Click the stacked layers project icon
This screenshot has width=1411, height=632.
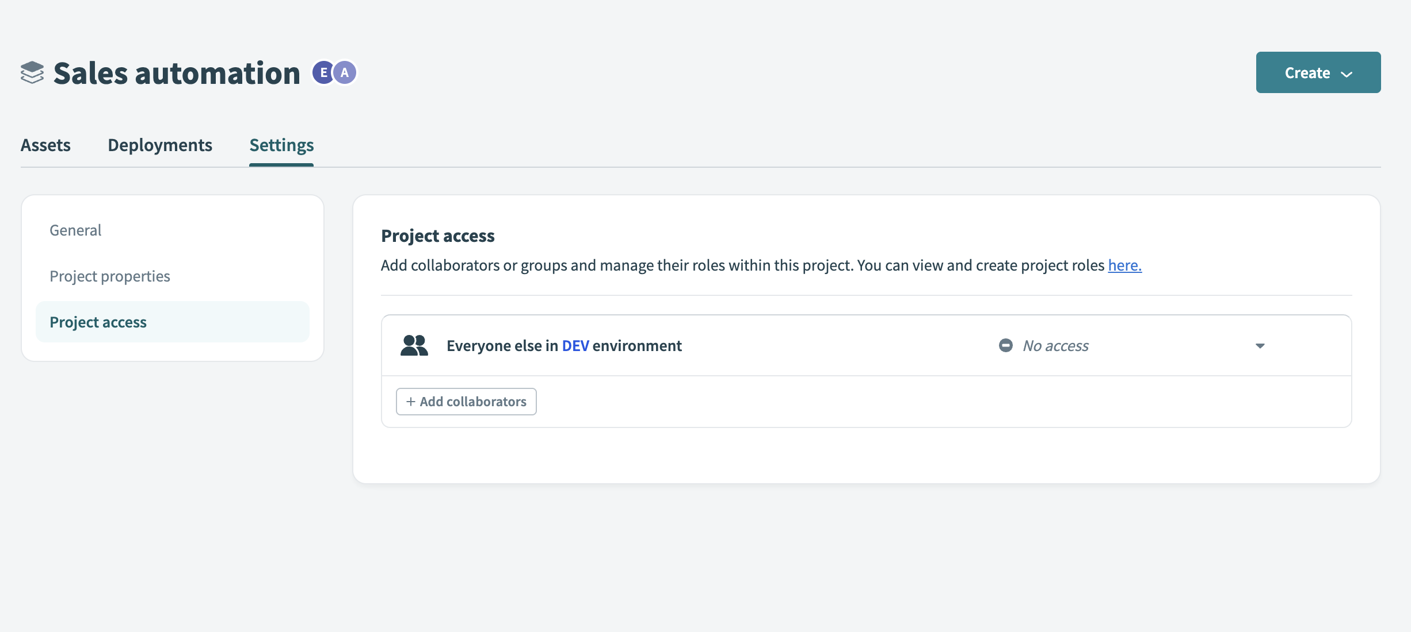tap(32, 73)
